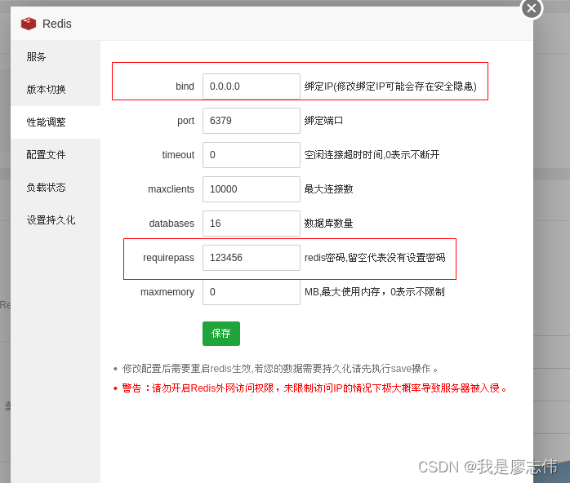570x483 pixels.
Task: Click the description 'MB,最大使用内存，0表示不限制'
Action: pyautogui.click(x=375, y=292)
